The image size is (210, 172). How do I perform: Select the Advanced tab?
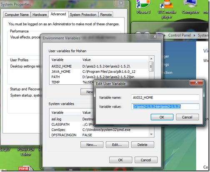coord(58,14)
